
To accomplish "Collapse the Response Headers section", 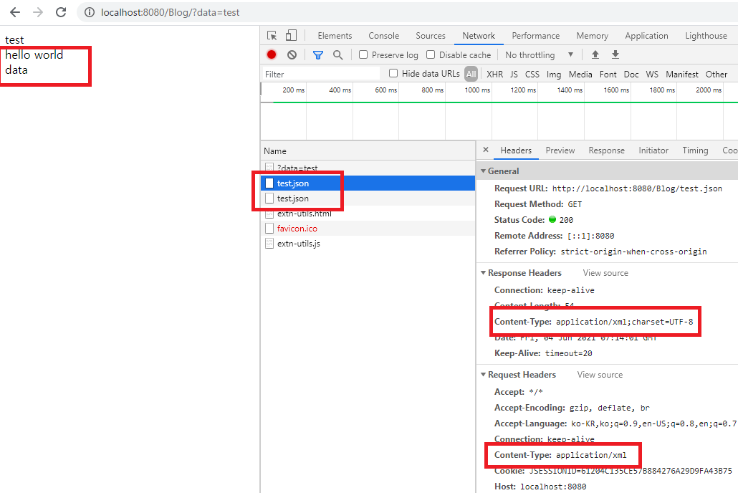I will (x=484, y=273).
